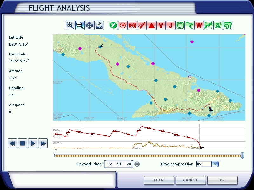Rewind the flight playback
The image size is (254, 190).
[x=12, y=143]
